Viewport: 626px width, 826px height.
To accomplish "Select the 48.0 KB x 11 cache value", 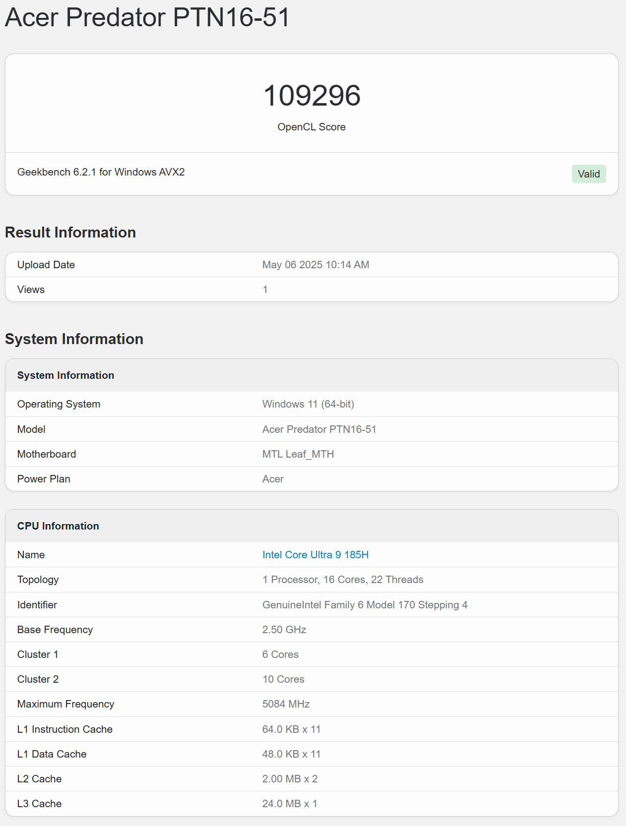I will pyautogui.click(x=291, y=754).
